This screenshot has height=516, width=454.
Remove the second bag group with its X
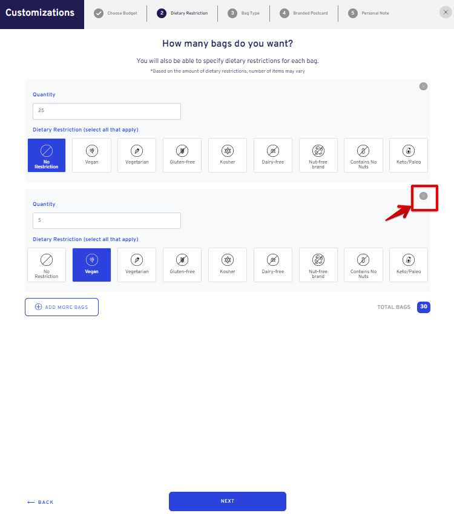click(x=423, y=196)
